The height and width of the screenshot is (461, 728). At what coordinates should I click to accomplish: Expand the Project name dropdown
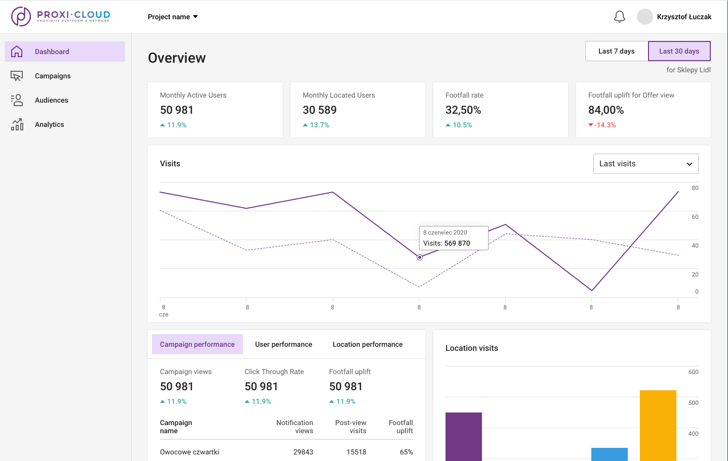(173, 17)
